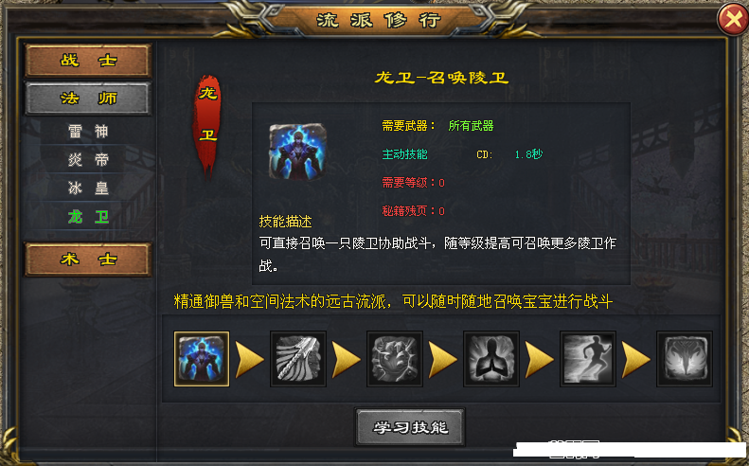Screen dimensions: 749x466
Task: Select the praying figure skill icon
Action: [x=491, y=359]
